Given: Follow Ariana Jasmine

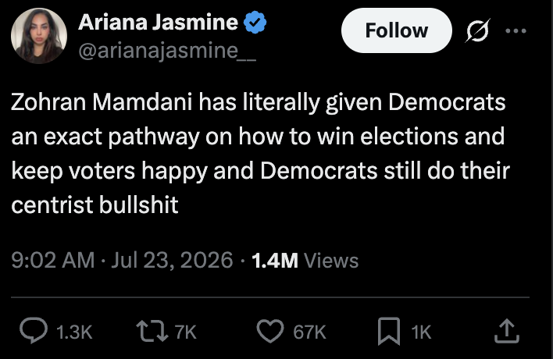Looking at the screenshot, I should coord(397,30).
